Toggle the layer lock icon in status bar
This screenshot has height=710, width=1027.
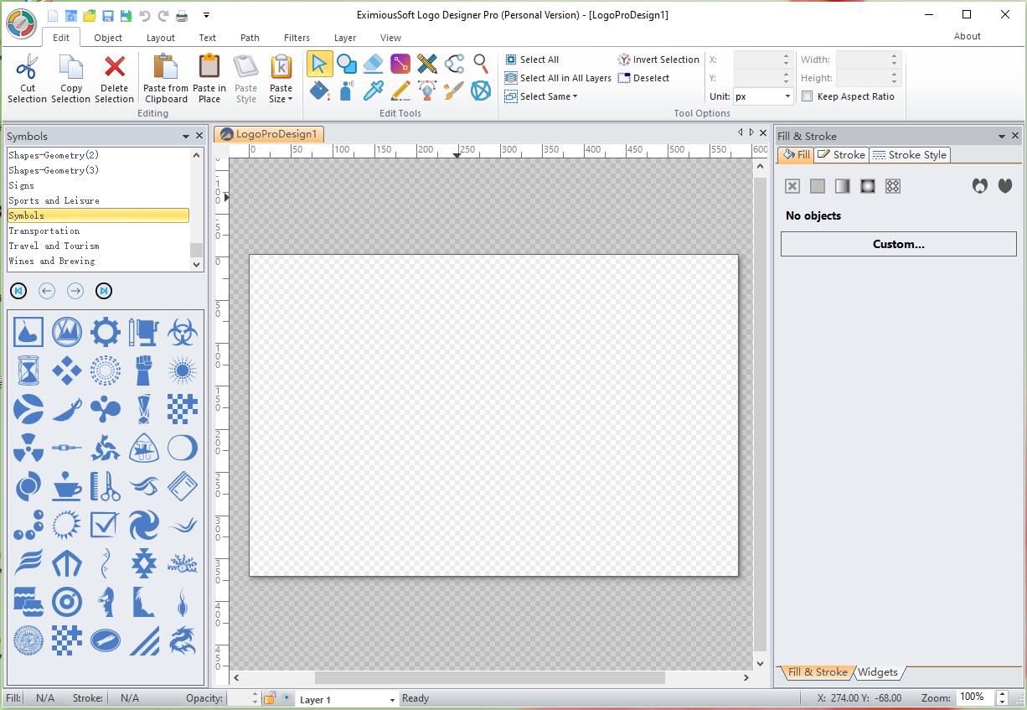pos(270,698)
